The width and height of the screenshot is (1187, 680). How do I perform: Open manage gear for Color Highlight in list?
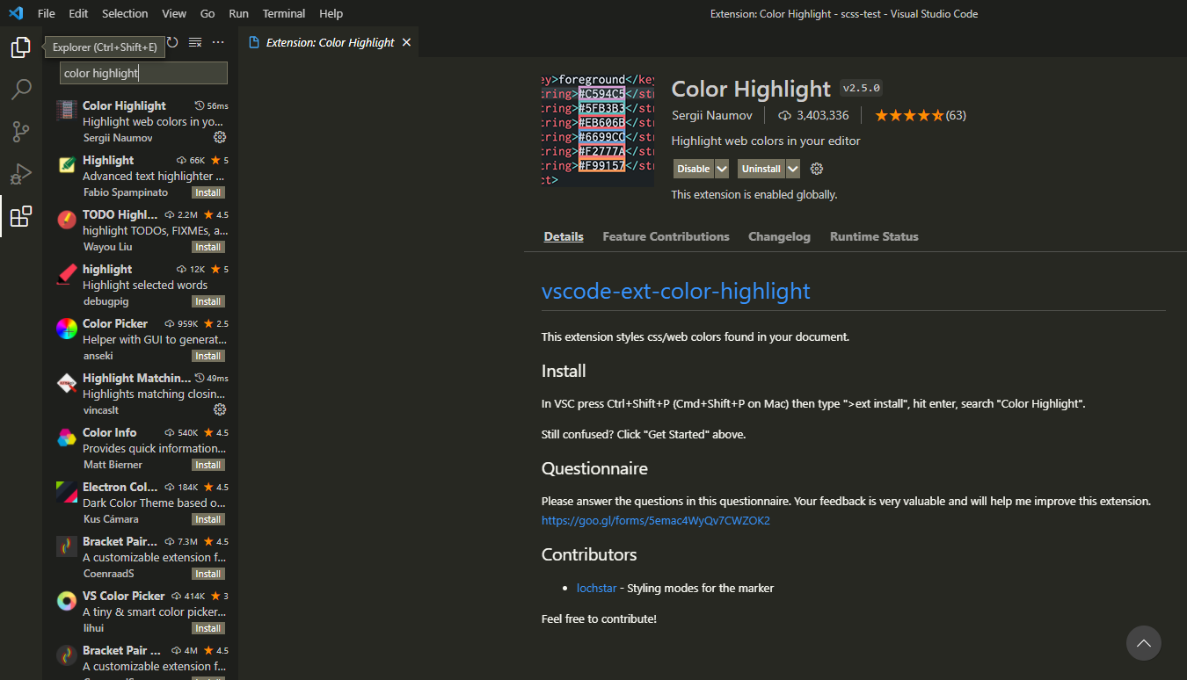click(220, 137)
